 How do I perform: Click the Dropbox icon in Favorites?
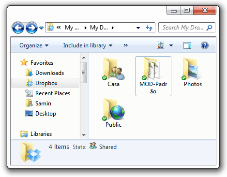pos(29,83)
